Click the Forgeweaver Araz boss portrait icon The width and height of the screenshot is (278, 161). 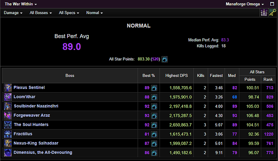click(8, 116)
